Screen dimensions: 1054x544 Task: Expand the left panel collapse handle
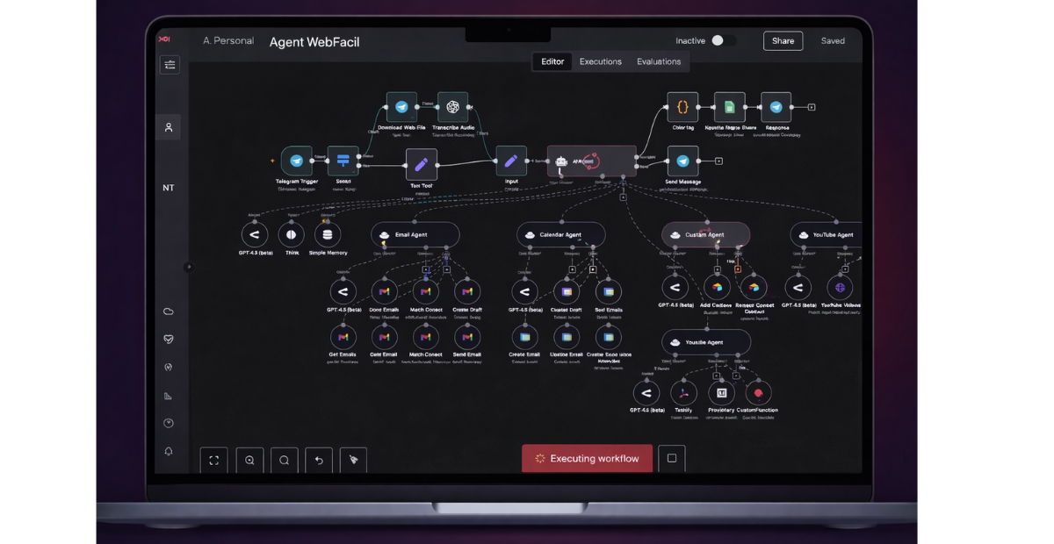(188, 267)
